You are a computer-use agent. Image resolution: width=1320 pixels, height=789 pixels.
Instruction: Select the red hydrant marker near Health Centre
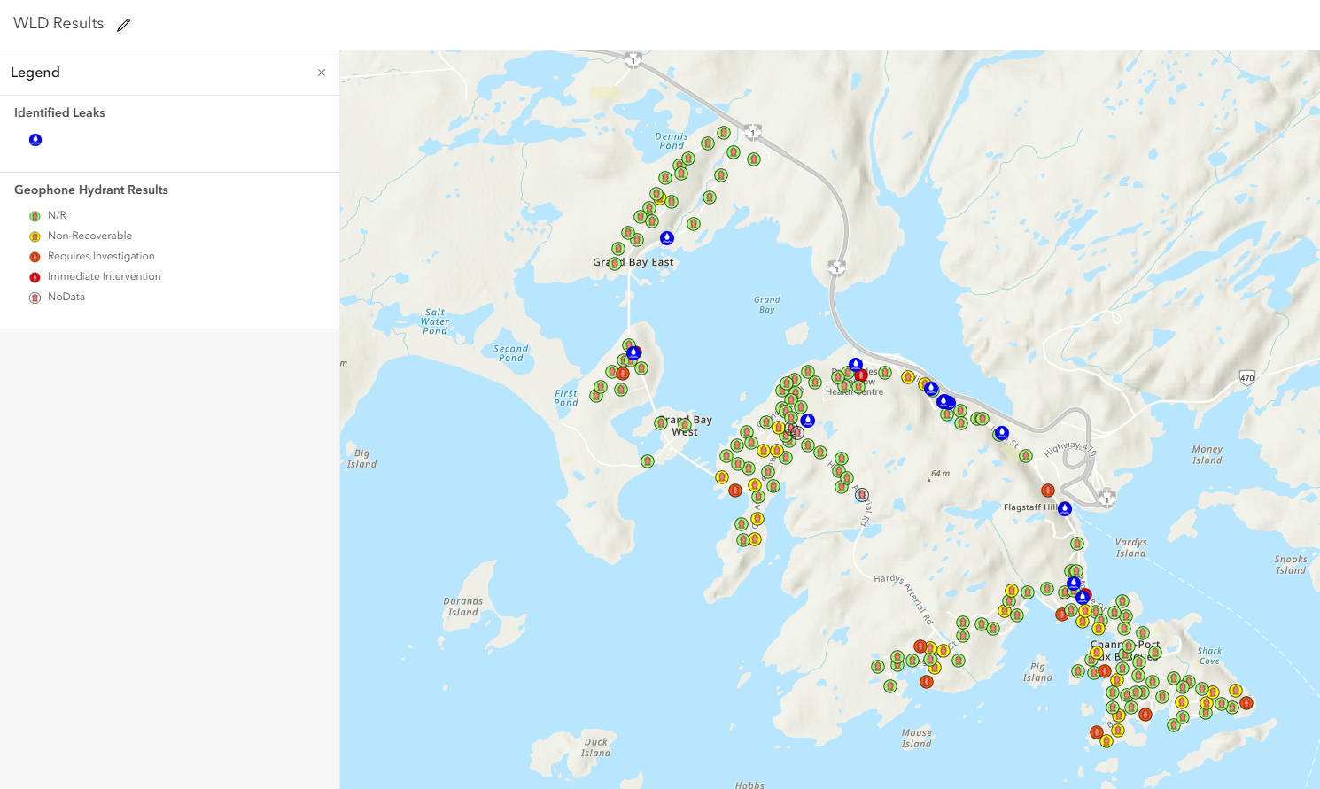point(861,375)
